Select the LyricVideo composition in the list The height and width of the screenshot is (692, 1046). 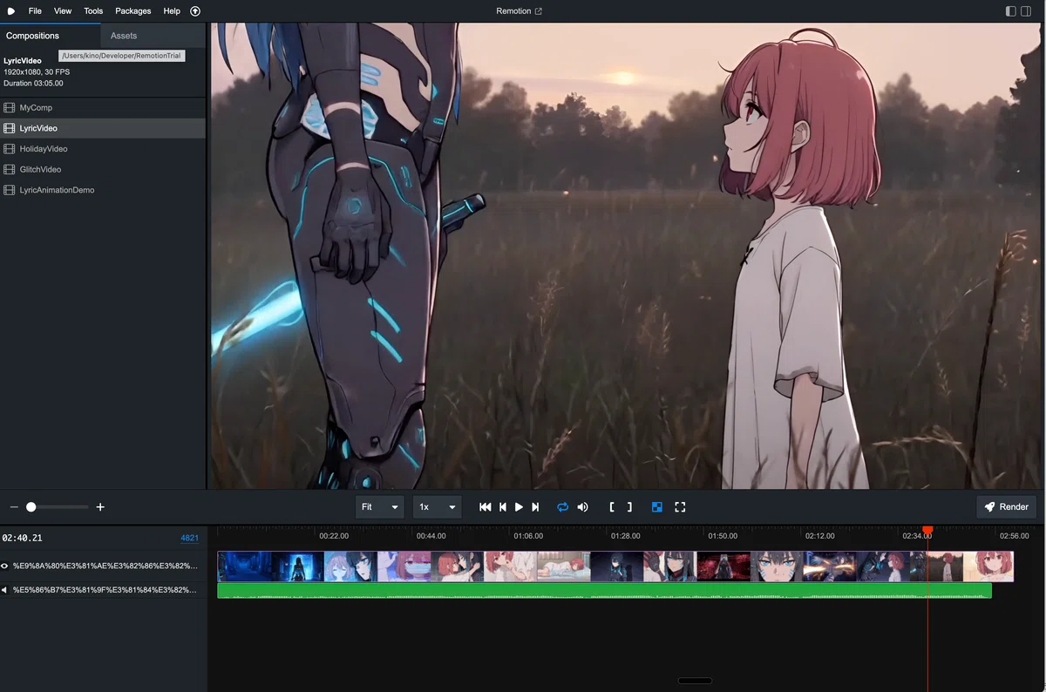coord(103,128)
